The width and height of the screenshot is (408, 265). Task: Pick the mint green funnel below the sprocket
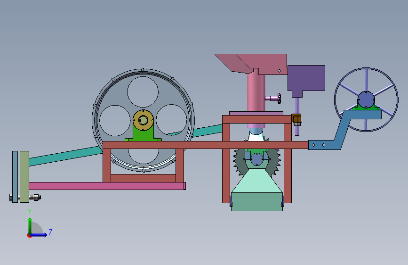(257, 181)
